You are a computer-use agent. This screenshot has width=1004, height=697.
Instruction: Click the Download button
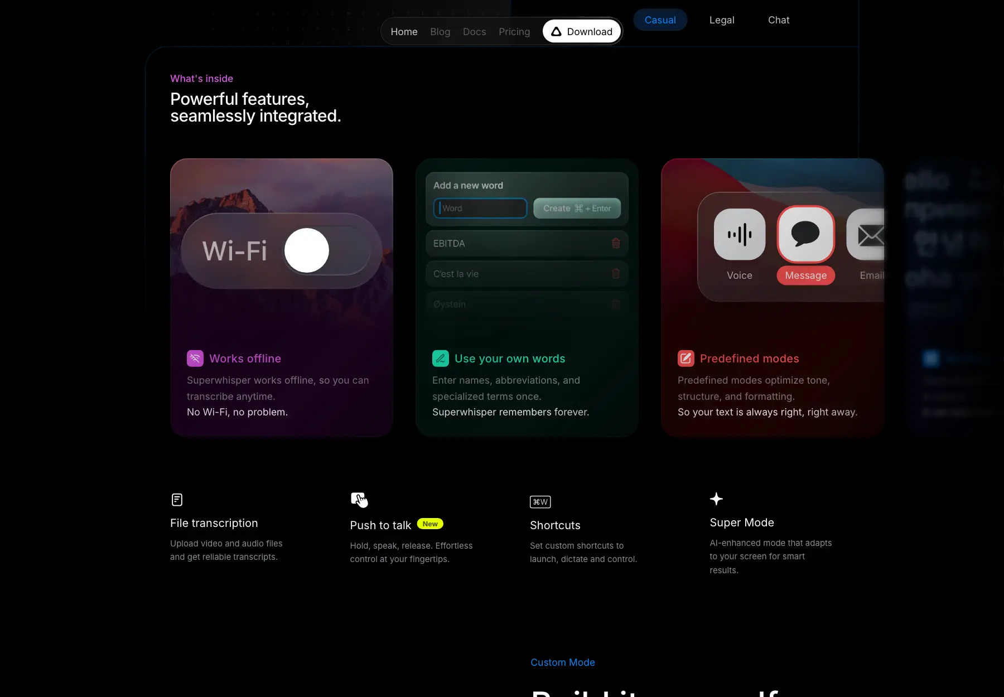click(x=582, y=32)
